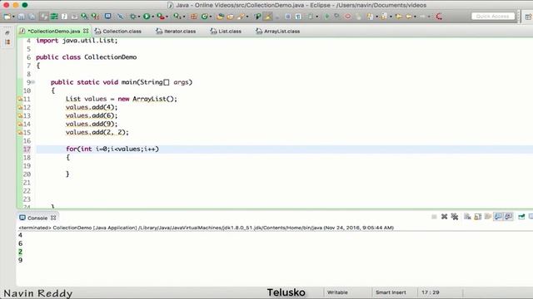Toggle Show Console When Standard Error Changes
This screenshot has width=533, height=299.
[x=509, y=217]
